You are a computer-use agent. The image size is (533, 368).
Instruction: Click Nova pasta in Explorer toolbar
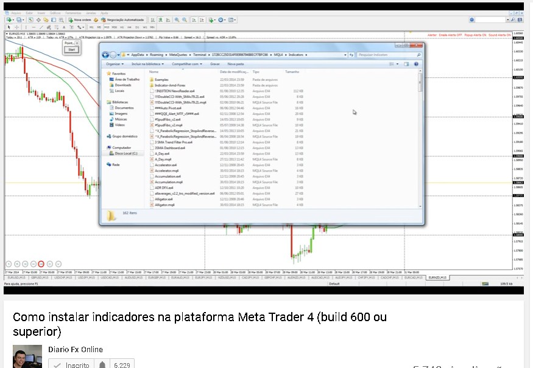236,64
